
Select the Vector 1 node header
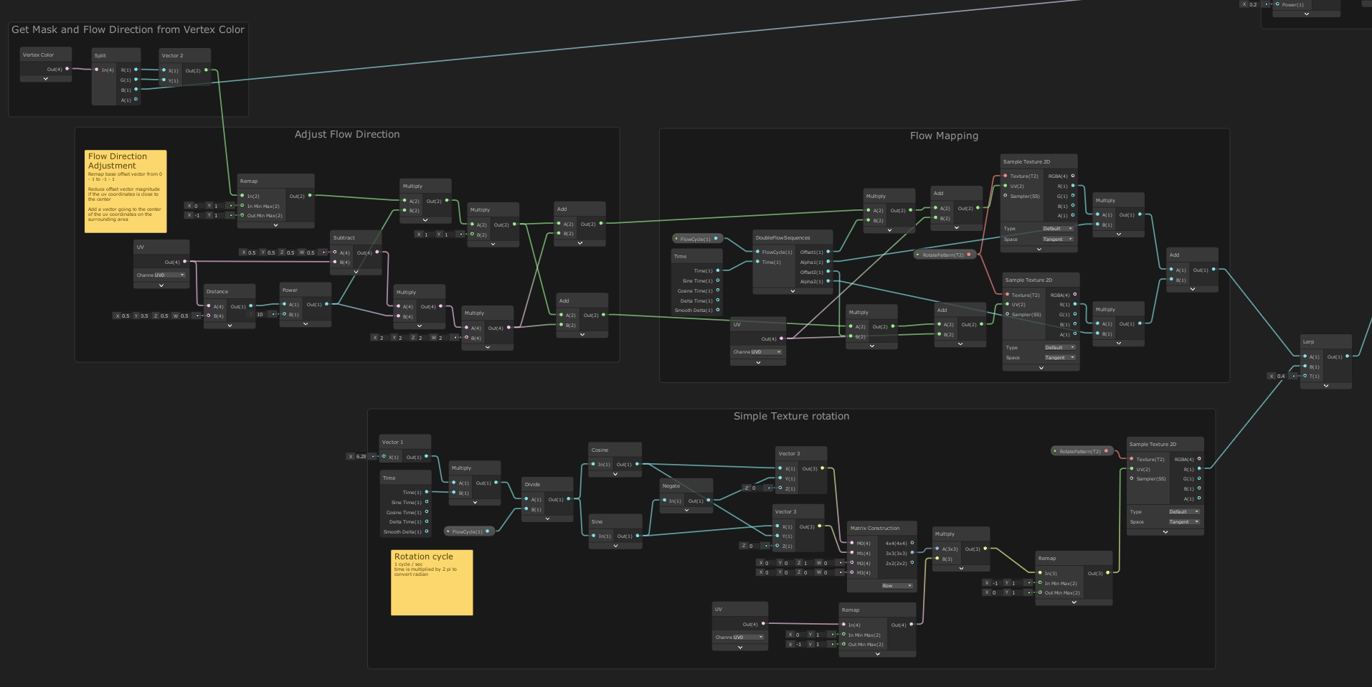(x=405, y=442)
